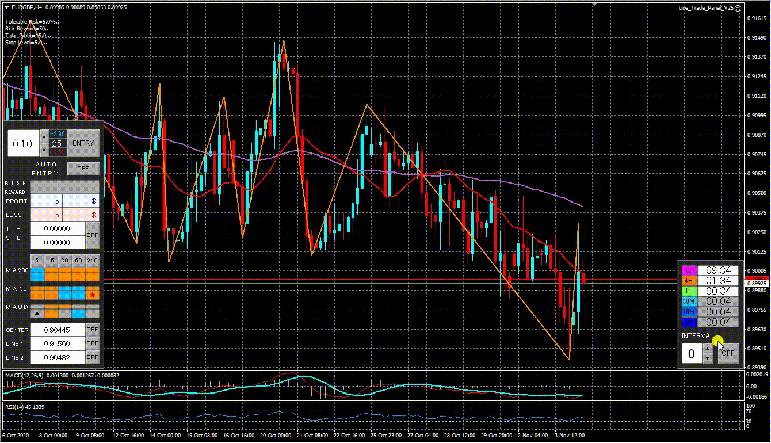Click the TP value field 0.00000
The height and width of the screenshot is (443, 771).
coord(58,229)
